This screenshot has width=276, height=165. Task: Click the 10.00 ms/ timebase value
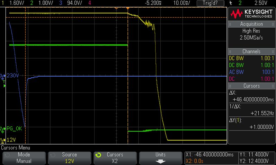(x=181, y=3)
